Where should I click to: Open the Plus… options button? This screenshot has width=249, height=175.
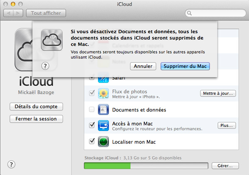pyautogui.click(x=227, y=126)
